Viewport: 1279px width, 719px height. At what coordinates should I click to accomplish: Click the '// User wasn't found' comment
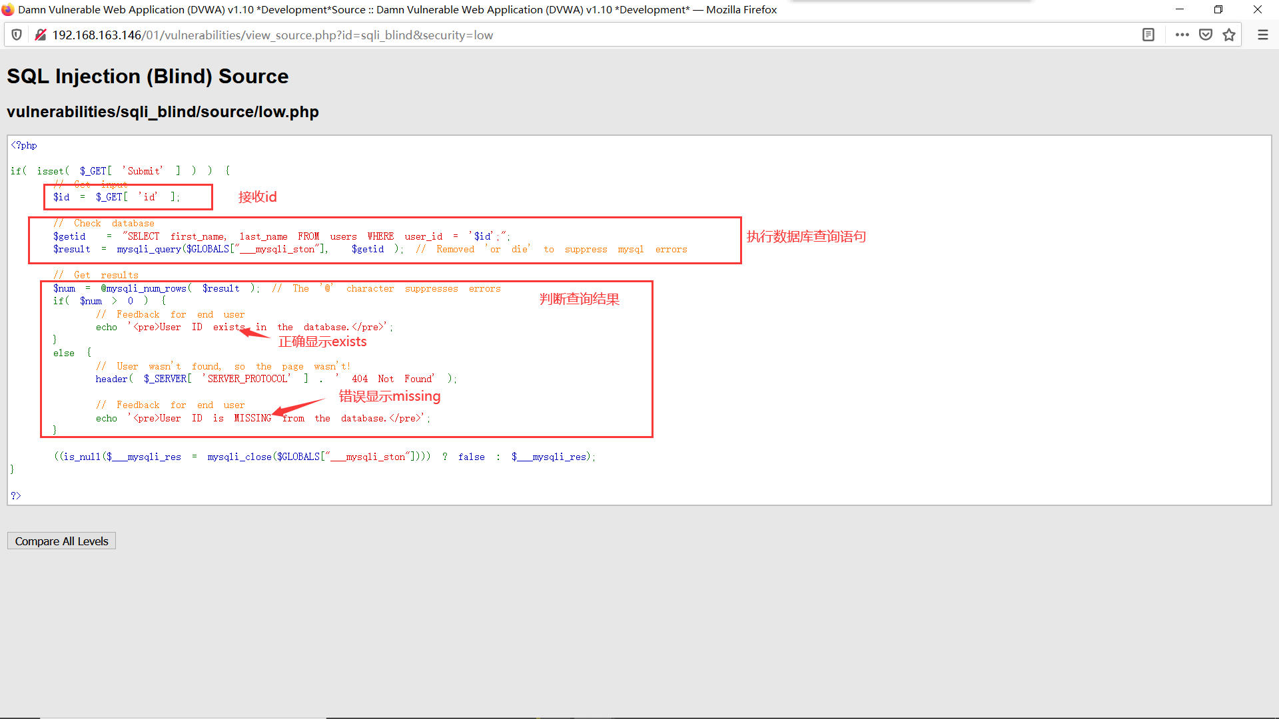223,366
